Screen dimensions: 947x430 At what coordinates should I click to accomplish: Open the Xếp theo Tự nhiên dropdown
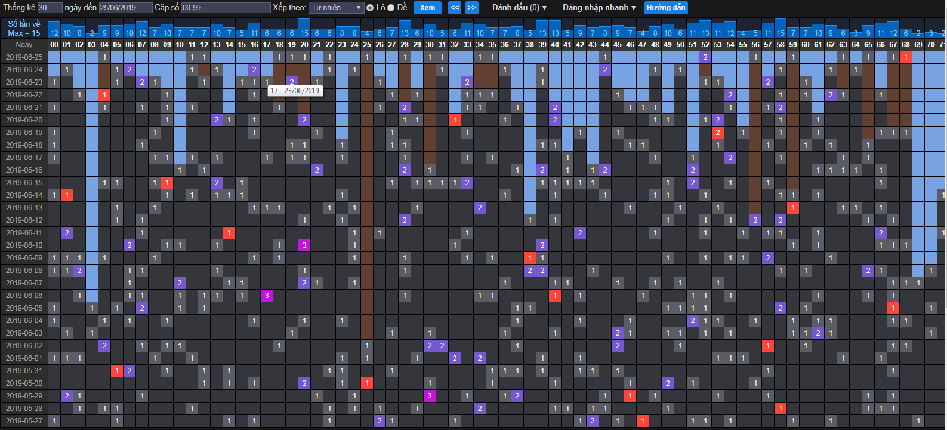click(x=337, y=8)
